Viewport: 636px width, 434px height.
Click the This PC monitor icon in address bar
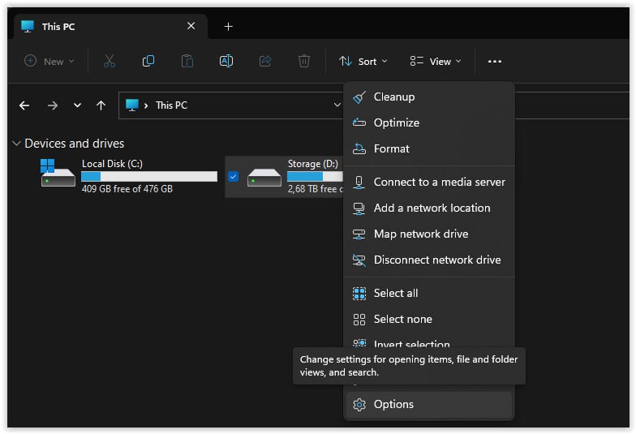[x=132, y=105]
